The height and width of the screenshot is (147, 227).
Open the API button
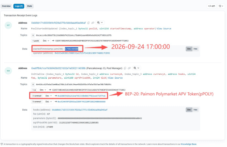point(212,6)
